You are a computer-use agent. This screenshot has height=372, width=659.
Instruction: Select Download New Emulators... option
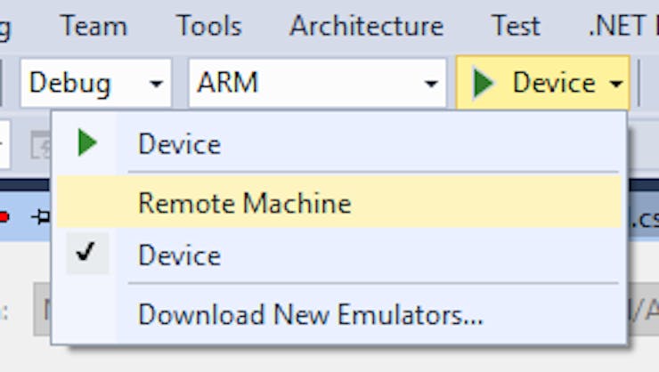tap(338, 314)
